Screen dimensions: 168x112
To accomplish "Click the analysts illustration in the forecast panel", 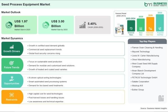I will 120,29.
